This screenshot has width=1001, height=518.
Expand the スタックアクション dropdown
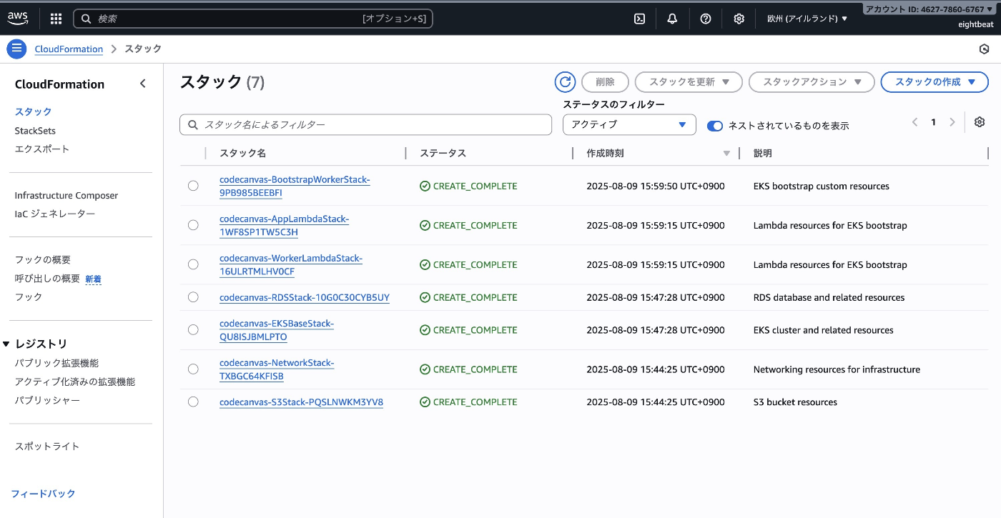coord(812,82)
